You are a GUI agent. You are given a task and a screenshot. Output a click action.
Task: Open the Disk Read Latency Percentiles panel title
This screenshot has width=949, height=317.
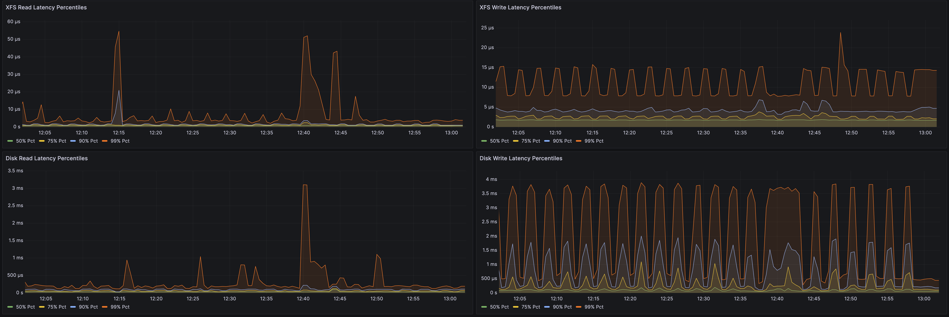point(47,158)
